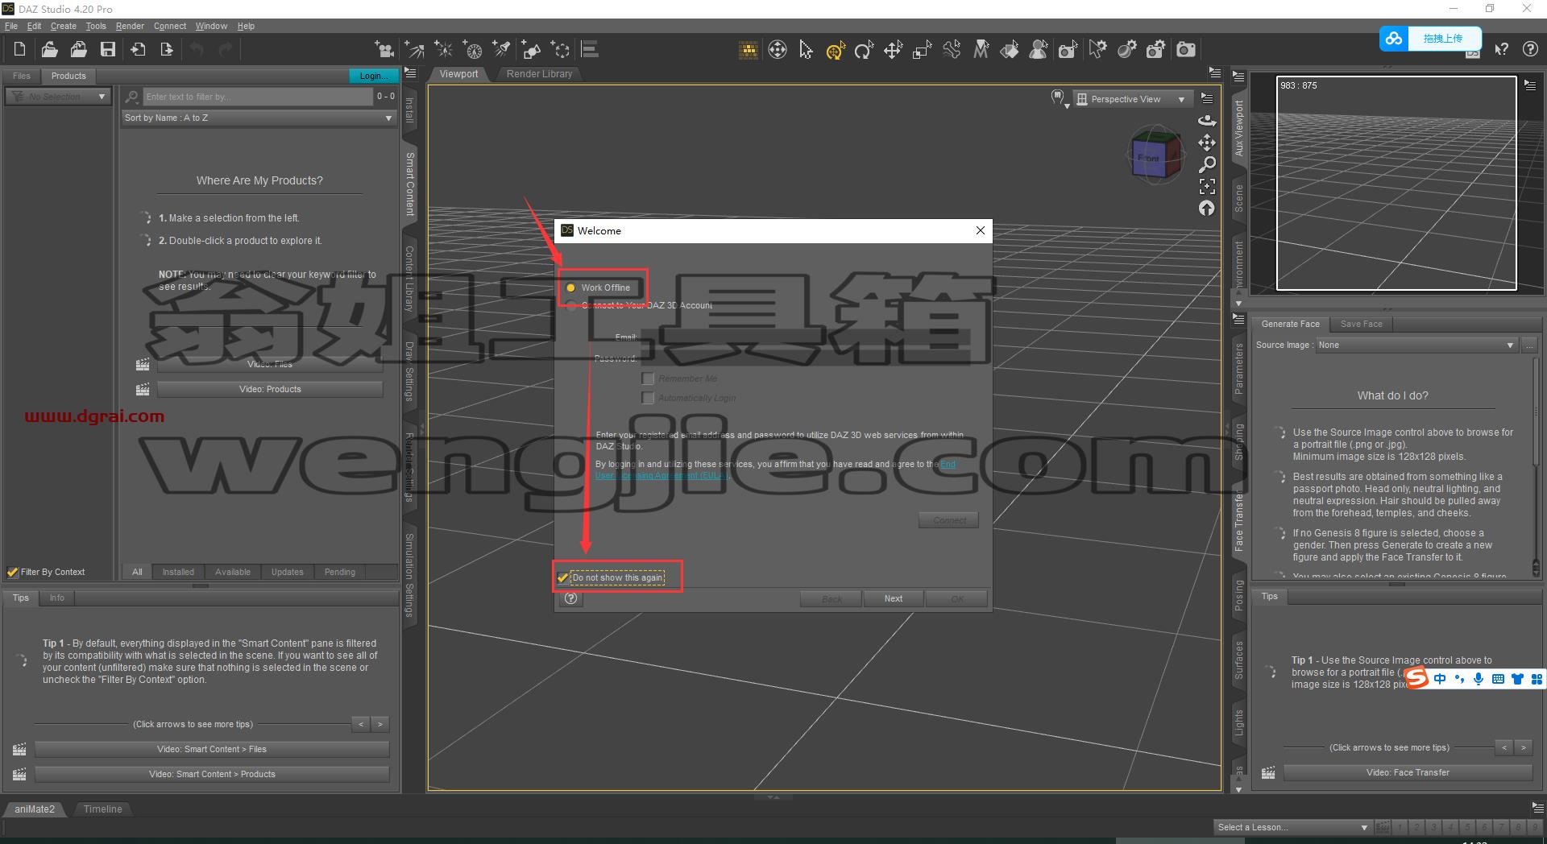
Task: Open Perspective View camera dropdown
Action: pos(1131,99)
